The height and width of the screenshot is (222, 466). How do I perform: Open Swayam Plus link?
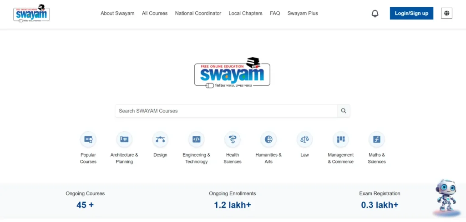pyautogui.click(x=303, y=13)
